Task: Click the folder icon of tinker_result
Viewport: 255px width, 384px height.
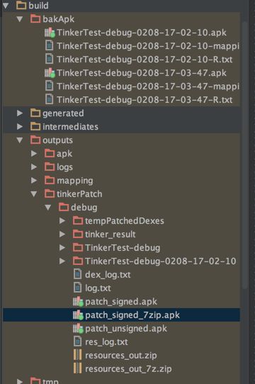Action: pos(78,234)
